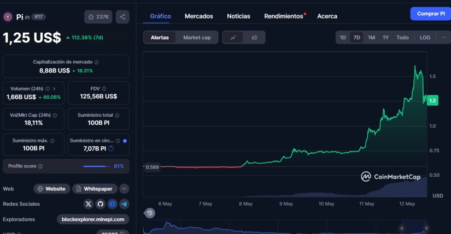Click the 0.589 baseline price label
This screenshot has height=234, width=451.
pyautogui.click(x=152, y=167)
